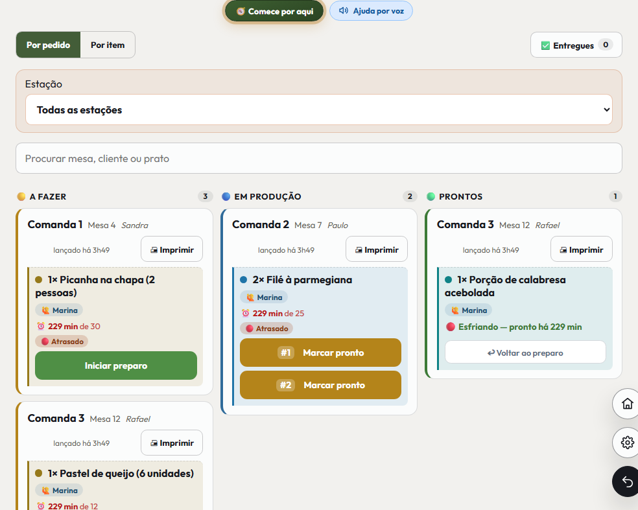Click the green PRONTOS status dot
The image size is (638, 510).
(431, 197)
